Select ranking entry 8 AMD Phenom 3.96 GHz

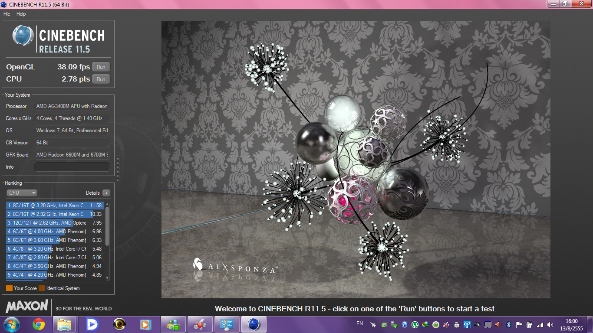tap(55, 266)
